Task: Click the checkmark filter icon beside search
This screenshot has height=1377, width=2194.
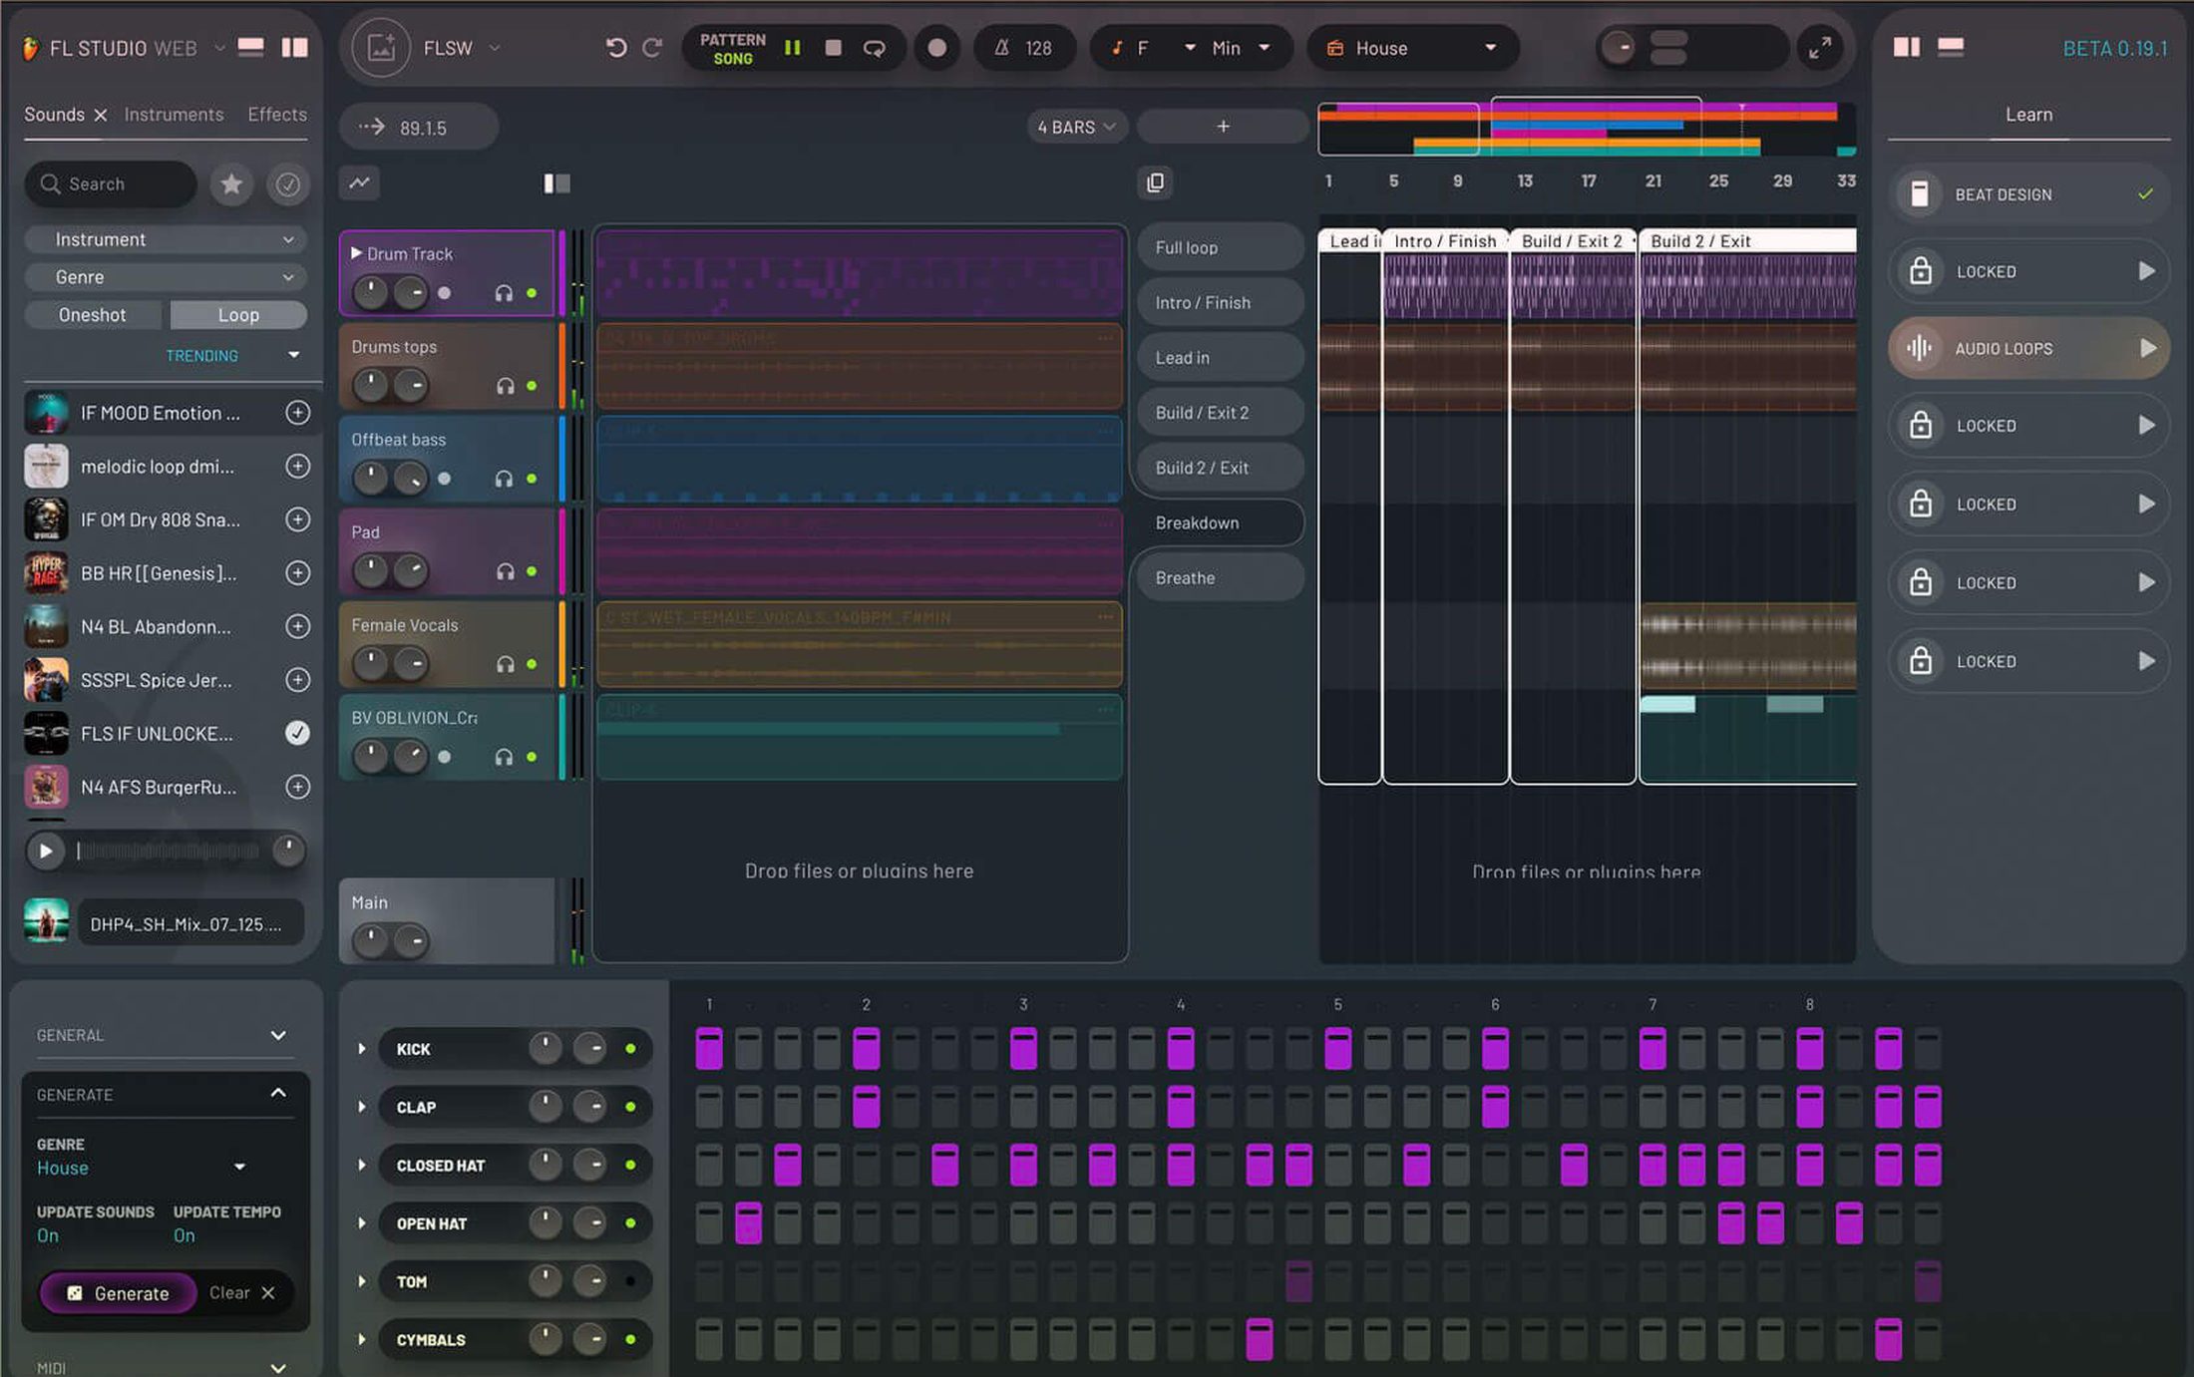Action: (x=288, y=184)
